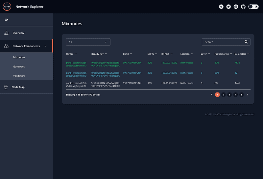Open the GitHub icon link
The height and width of the screenshot is (179, 263).
click(x=243, y=7)
